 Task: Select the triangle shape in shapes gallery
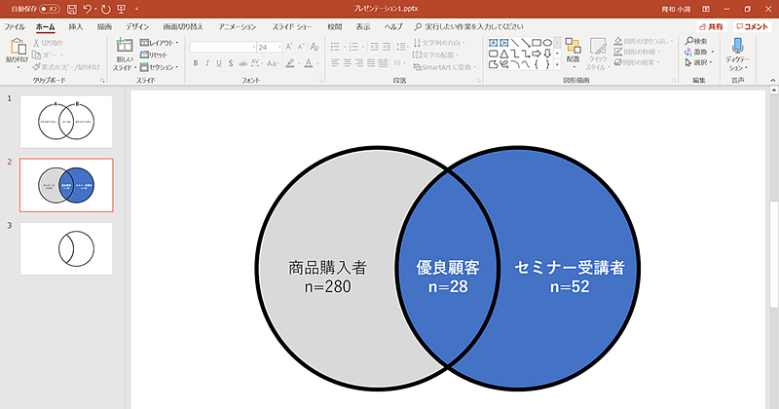click(x=504, y=54)
